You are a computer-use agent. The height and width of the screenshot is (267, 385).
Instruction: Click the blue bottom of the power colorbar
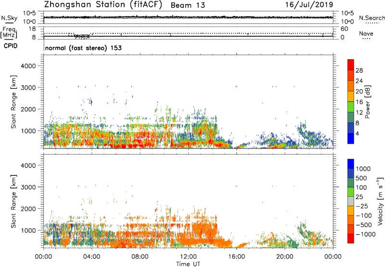click(351, 138)
